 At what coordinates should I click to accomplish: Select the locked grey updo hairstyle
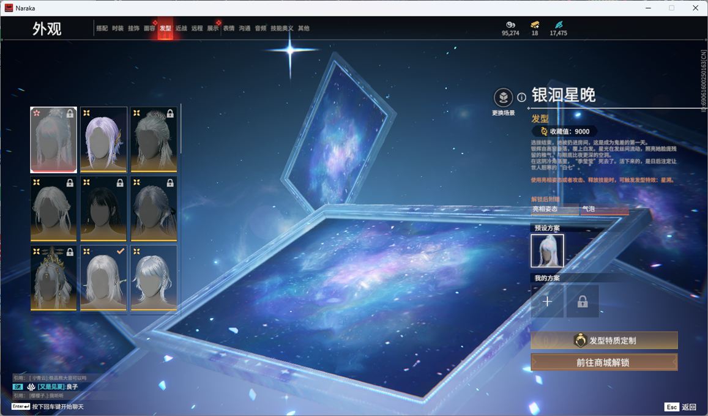click(x=154, y=140)
